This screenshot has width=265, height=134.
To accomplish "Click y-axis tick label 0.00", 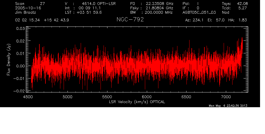I will tap(20, 66).
